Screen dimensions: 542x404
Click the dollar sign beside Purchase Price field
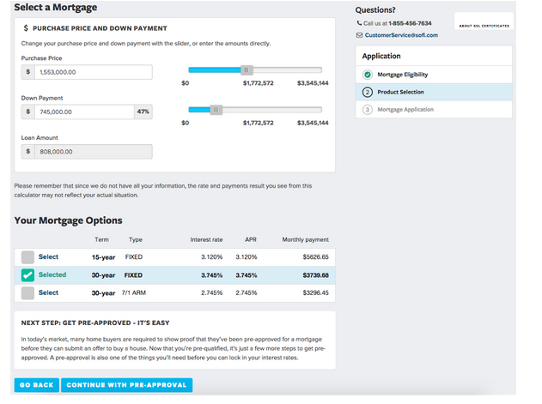point(28,72)
